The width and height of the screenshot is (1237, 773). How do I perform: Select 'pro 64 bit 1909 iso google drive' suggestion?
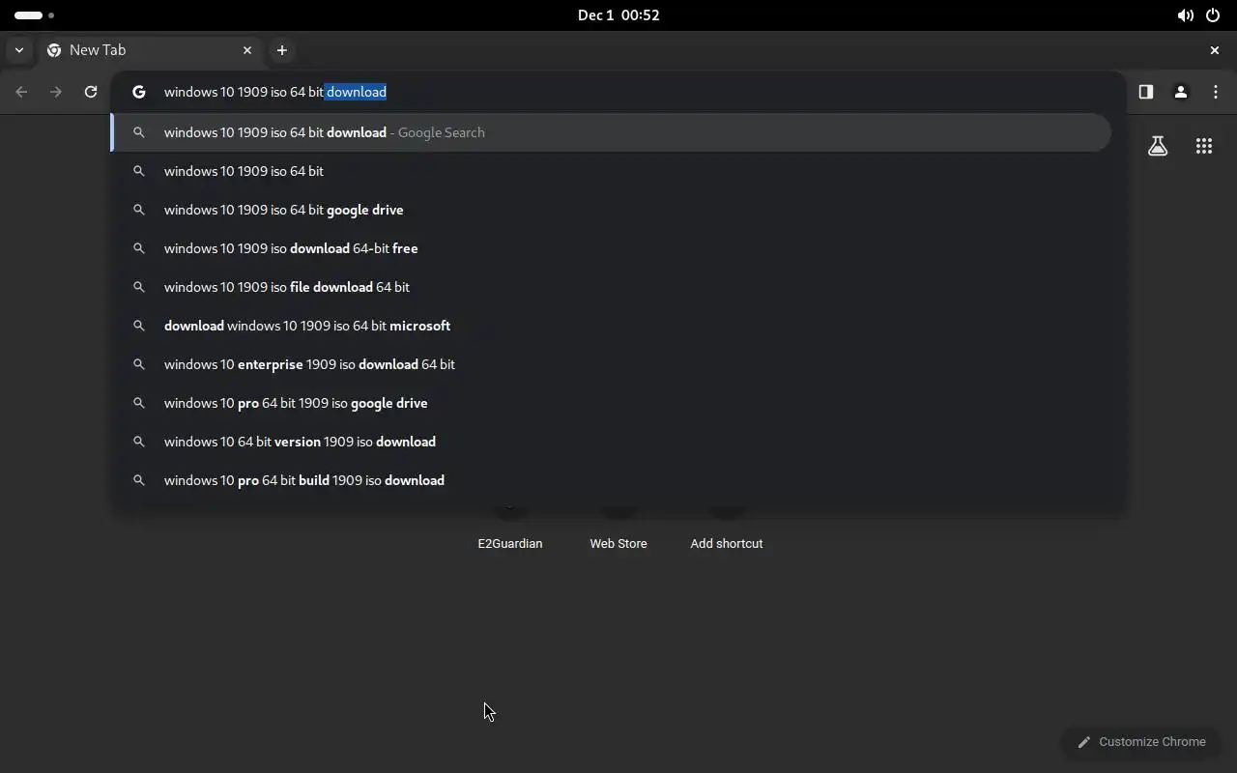click(611, 403)
